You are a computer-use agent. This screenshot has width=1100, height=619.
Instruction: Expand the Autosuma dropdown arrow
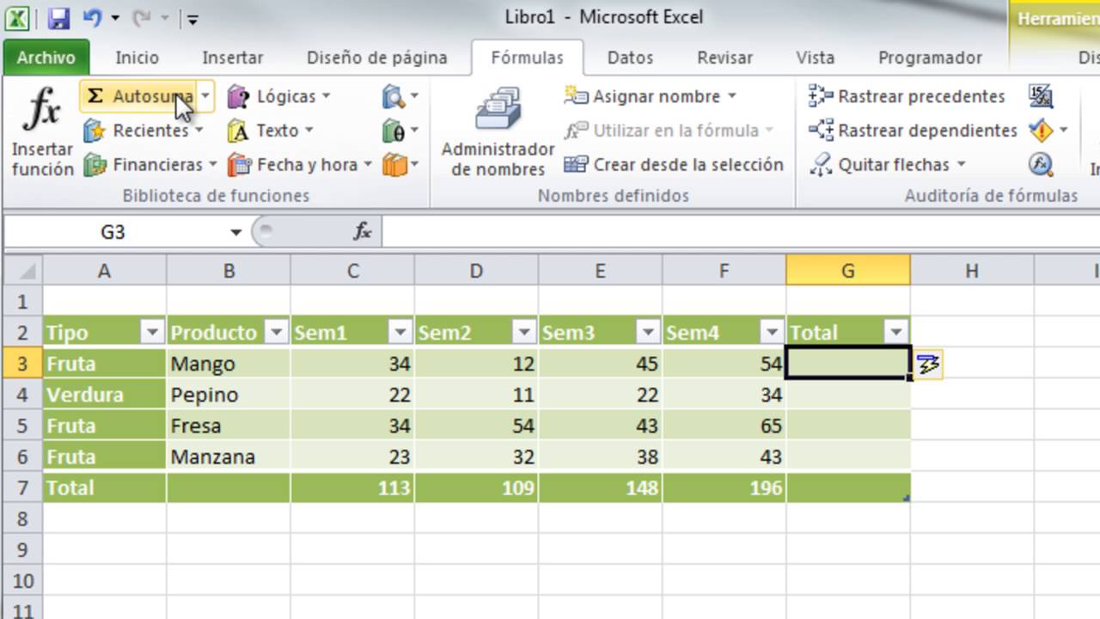pyautogui.click(x=205, y=96)
